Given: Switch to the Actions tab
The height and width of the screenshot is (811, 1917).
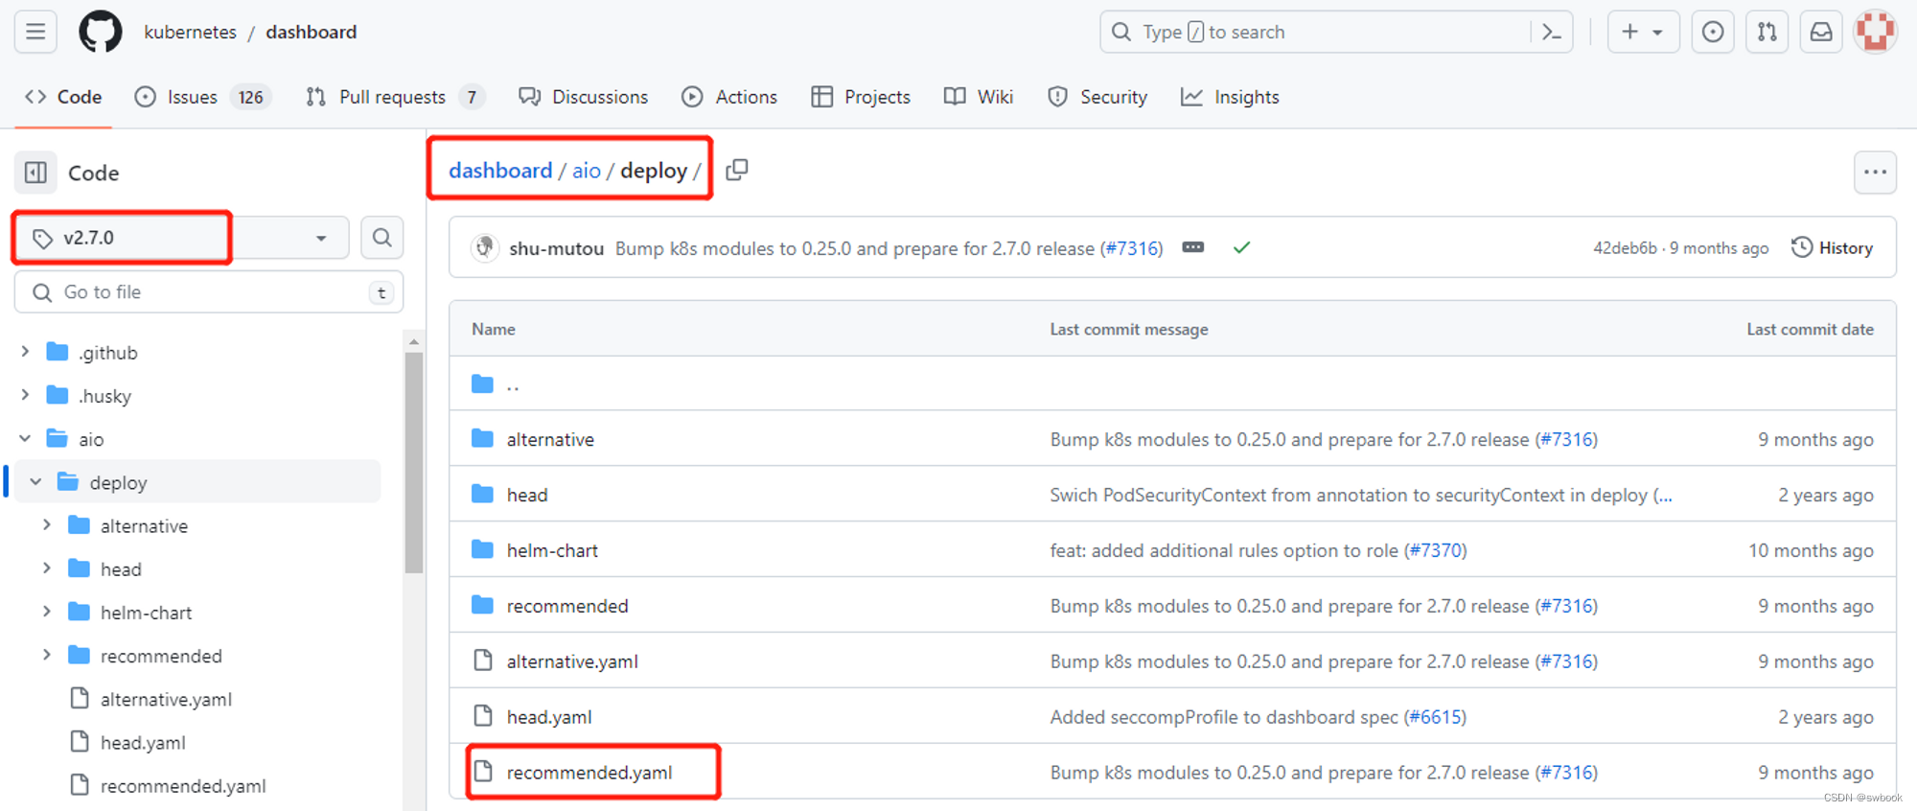Looking at the screenshot, I should pyautogui.click(x=729, y=97).
